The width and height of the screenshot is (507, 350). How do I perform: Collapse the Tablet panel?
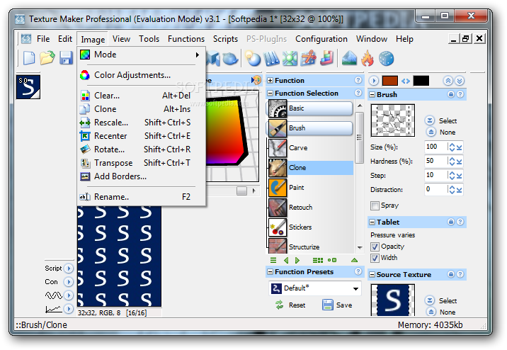click(x=372, y=222)
